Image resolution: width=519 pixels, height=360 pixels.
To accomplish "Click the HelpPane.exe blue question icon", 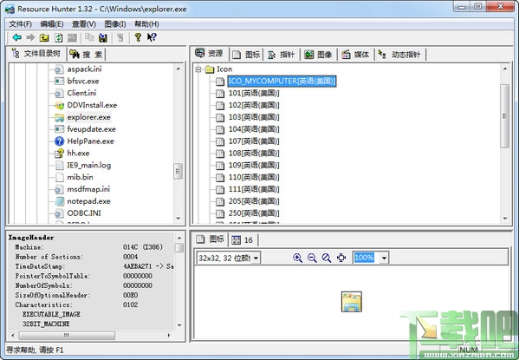I will point(59,141).
